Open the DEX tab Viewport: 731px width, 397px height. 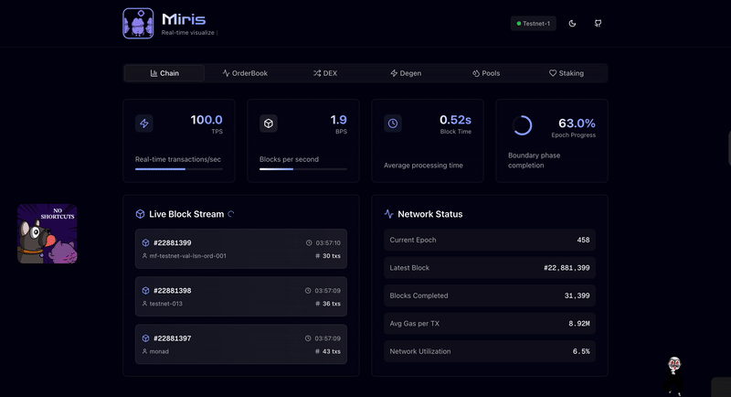pyautogui.click(x=325, y=73)
